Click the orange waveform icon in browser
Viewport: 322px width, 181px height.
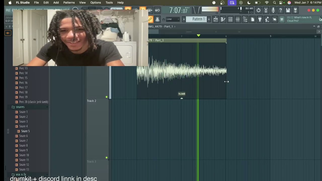coord(8,33)
